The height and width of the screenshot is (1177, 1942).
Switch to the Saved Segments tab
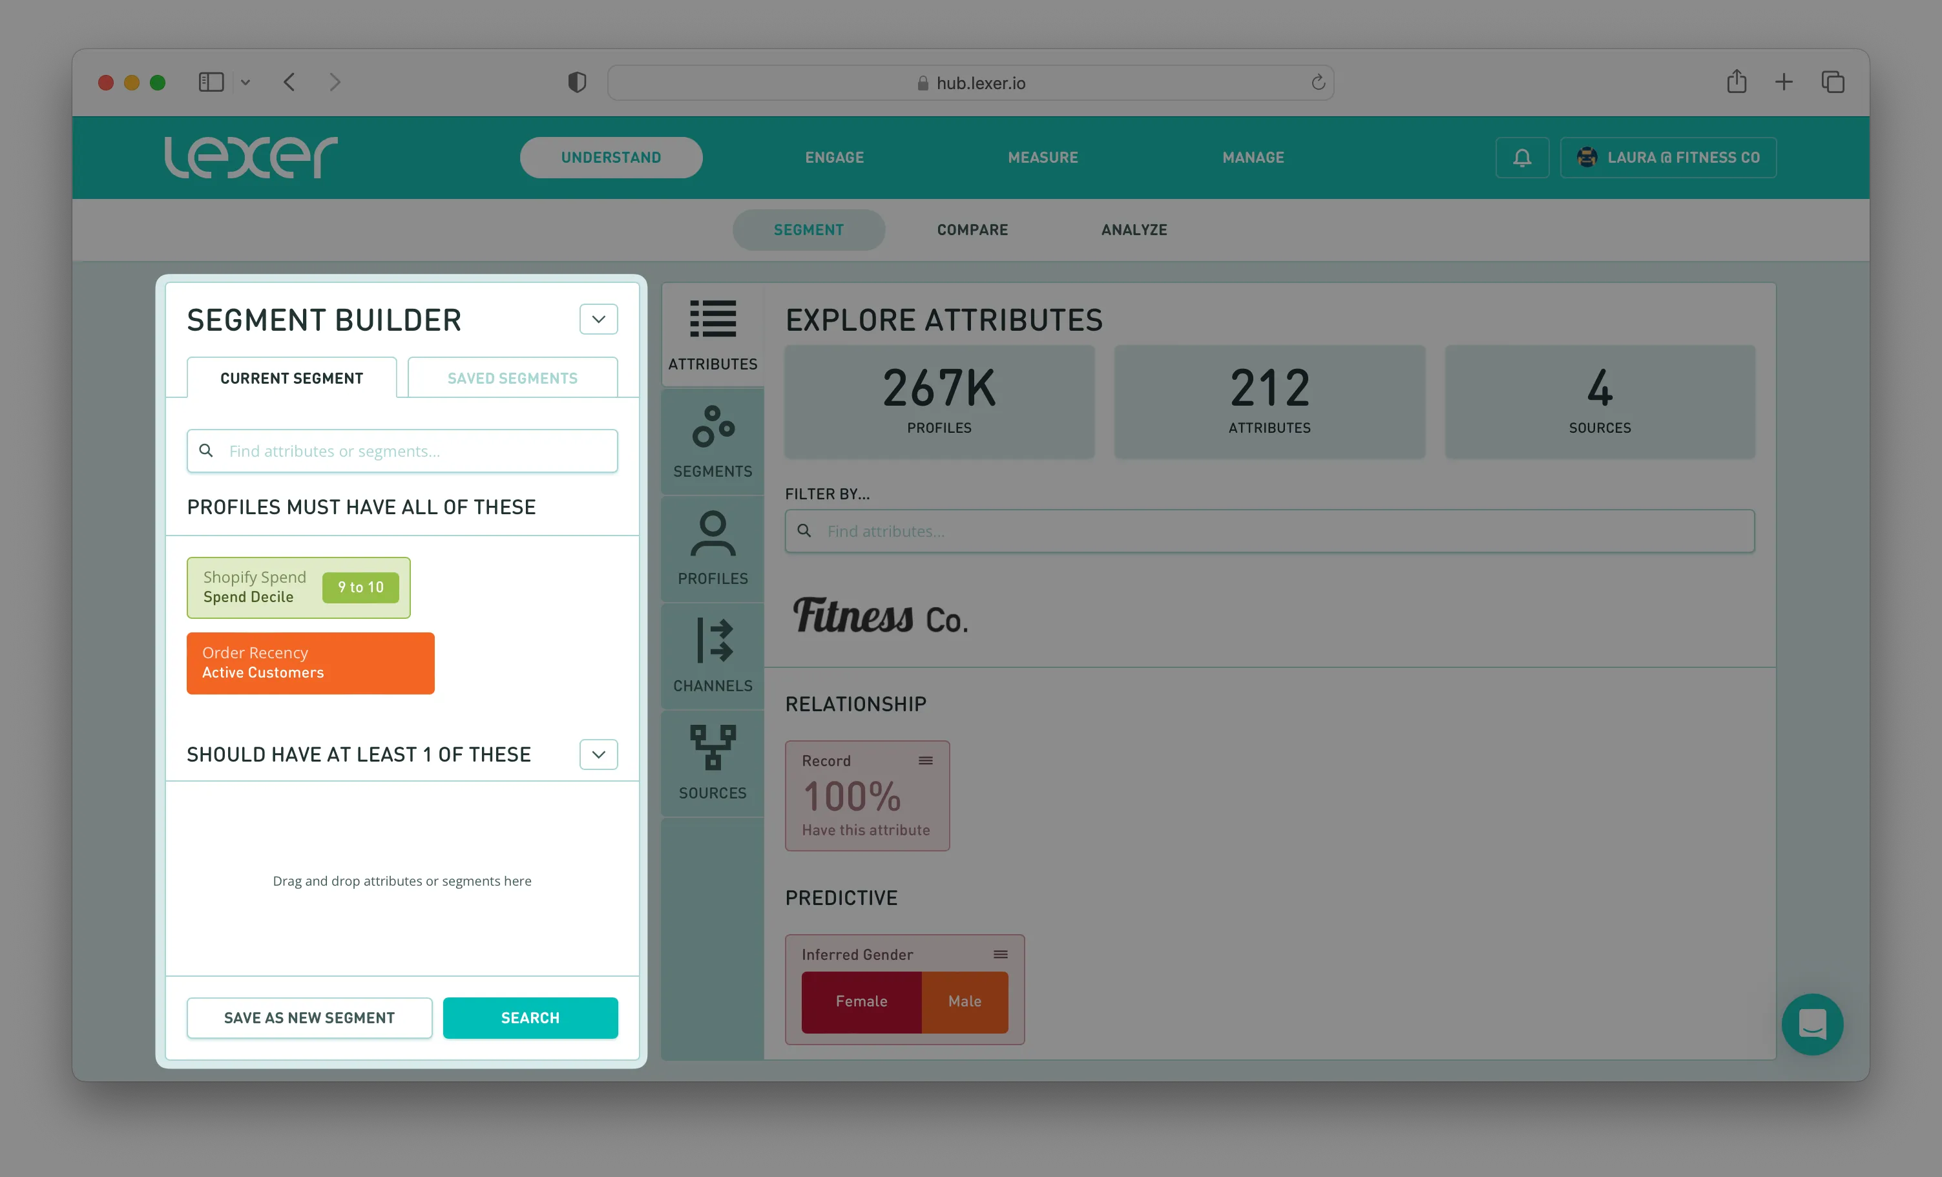512,379
